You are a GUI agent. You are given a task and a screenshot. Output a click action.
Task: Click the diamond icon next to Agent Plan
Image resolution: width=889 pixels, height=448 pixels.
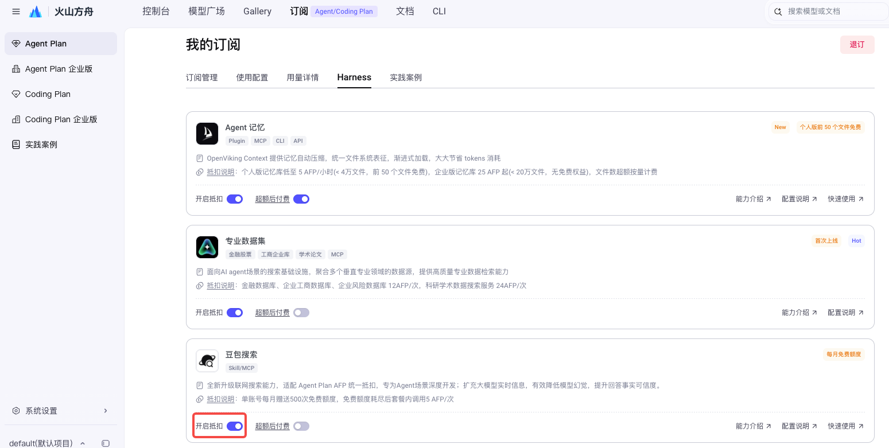16,44
